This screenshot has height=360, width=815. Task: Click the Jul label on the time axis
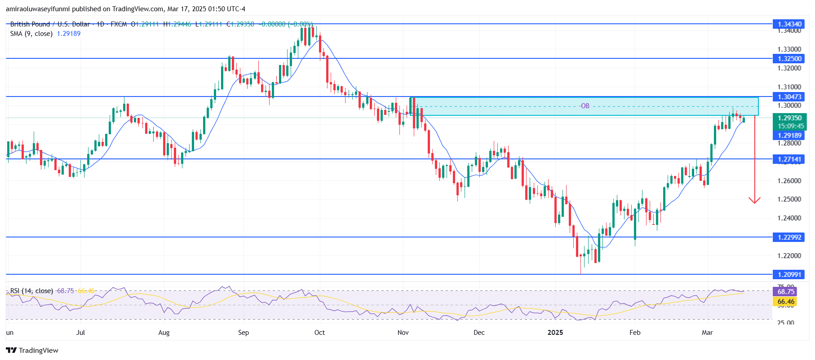(80, 333)
